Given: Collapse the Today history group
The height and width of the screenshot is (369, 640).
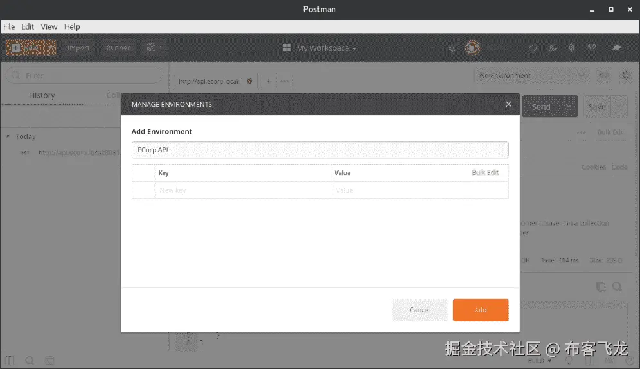Looking at the screenshot, I should point(7,136).
